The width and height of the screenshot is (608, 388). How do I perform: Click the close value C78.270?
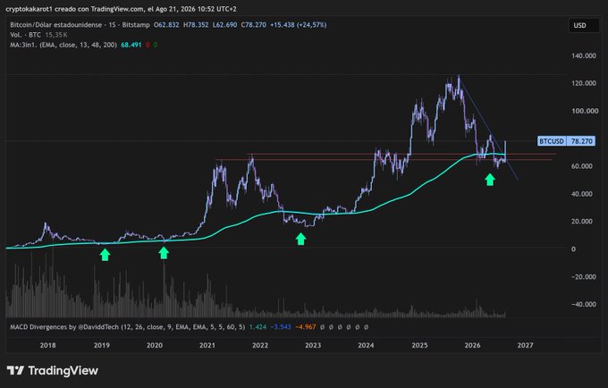pos(254,25)
